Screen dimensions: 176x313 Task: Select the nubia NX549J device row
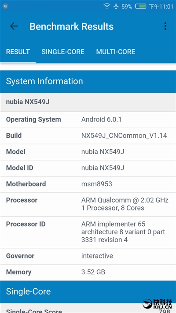[88, 102]
